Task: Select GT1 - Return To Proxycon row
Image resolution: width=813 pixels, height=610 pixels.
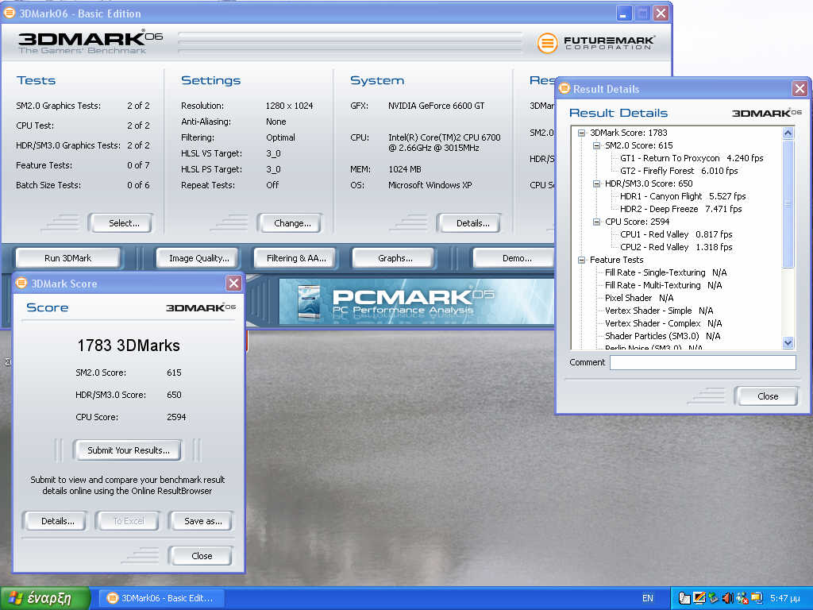Action: (692, 158)
